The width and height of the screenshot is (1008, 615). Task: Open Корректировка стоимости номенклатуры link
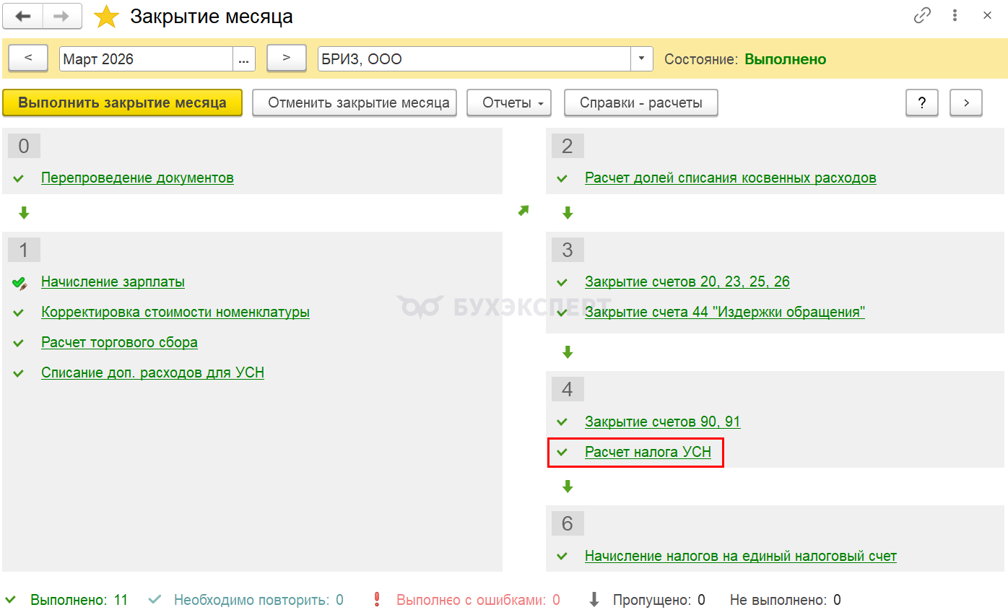pos(175,312)
